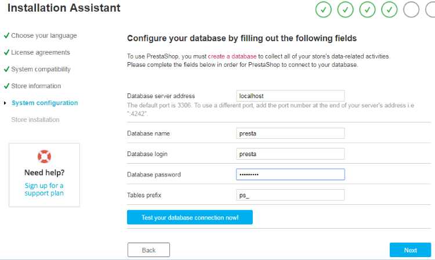435x260 pixels.
Task: Open the License agreements step
Action: point(41,52)
